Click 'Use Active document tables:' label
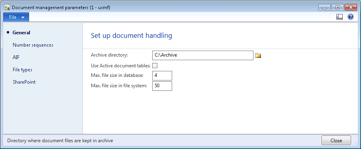361x149 pixels. 121,66
